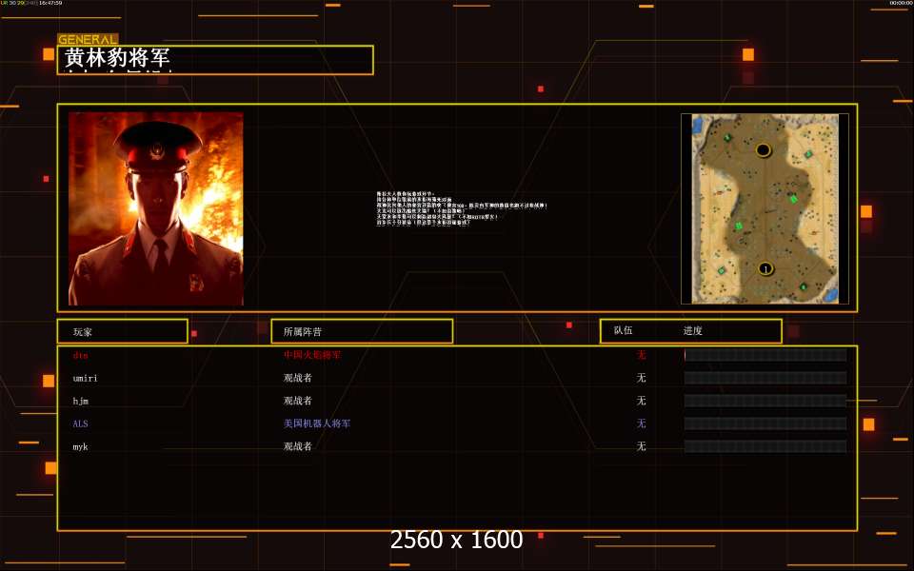This screenshot has width=914, height=571.
Task: Open the desert map preview thumbnail
Action: pyautogui.click(x=765, y=208)
